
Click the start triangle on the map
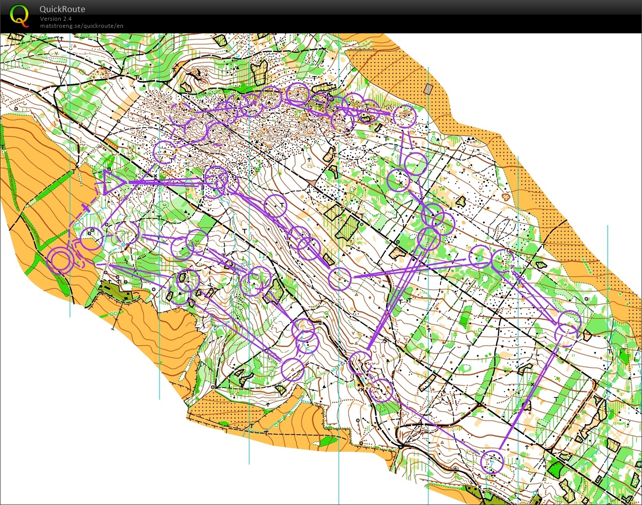coord(113,182)
